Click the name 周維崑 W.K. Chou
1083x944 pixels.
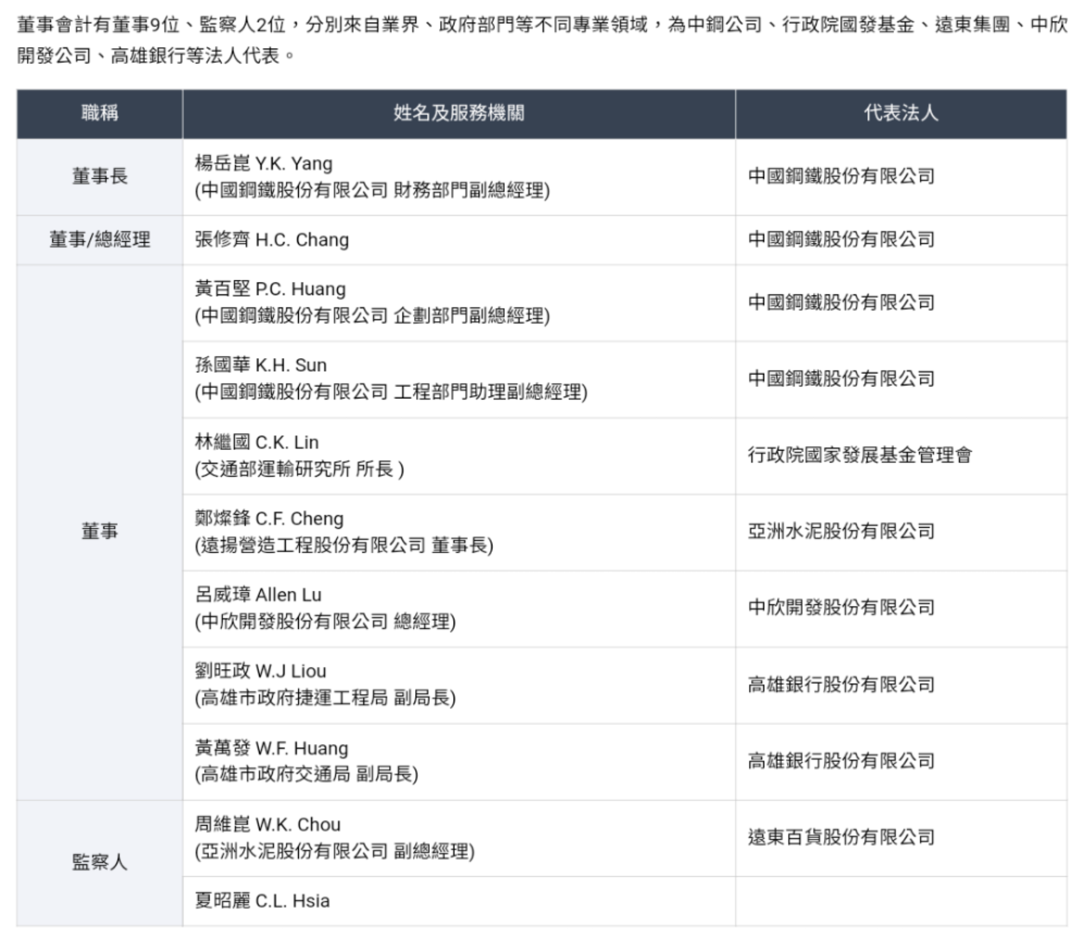tap(268, 824)
